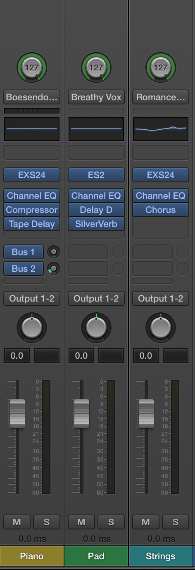The height and width of the screenshot is (570, 195).
Task: Open Channel EQ plug-in on Pad
Action: [96, 196]
